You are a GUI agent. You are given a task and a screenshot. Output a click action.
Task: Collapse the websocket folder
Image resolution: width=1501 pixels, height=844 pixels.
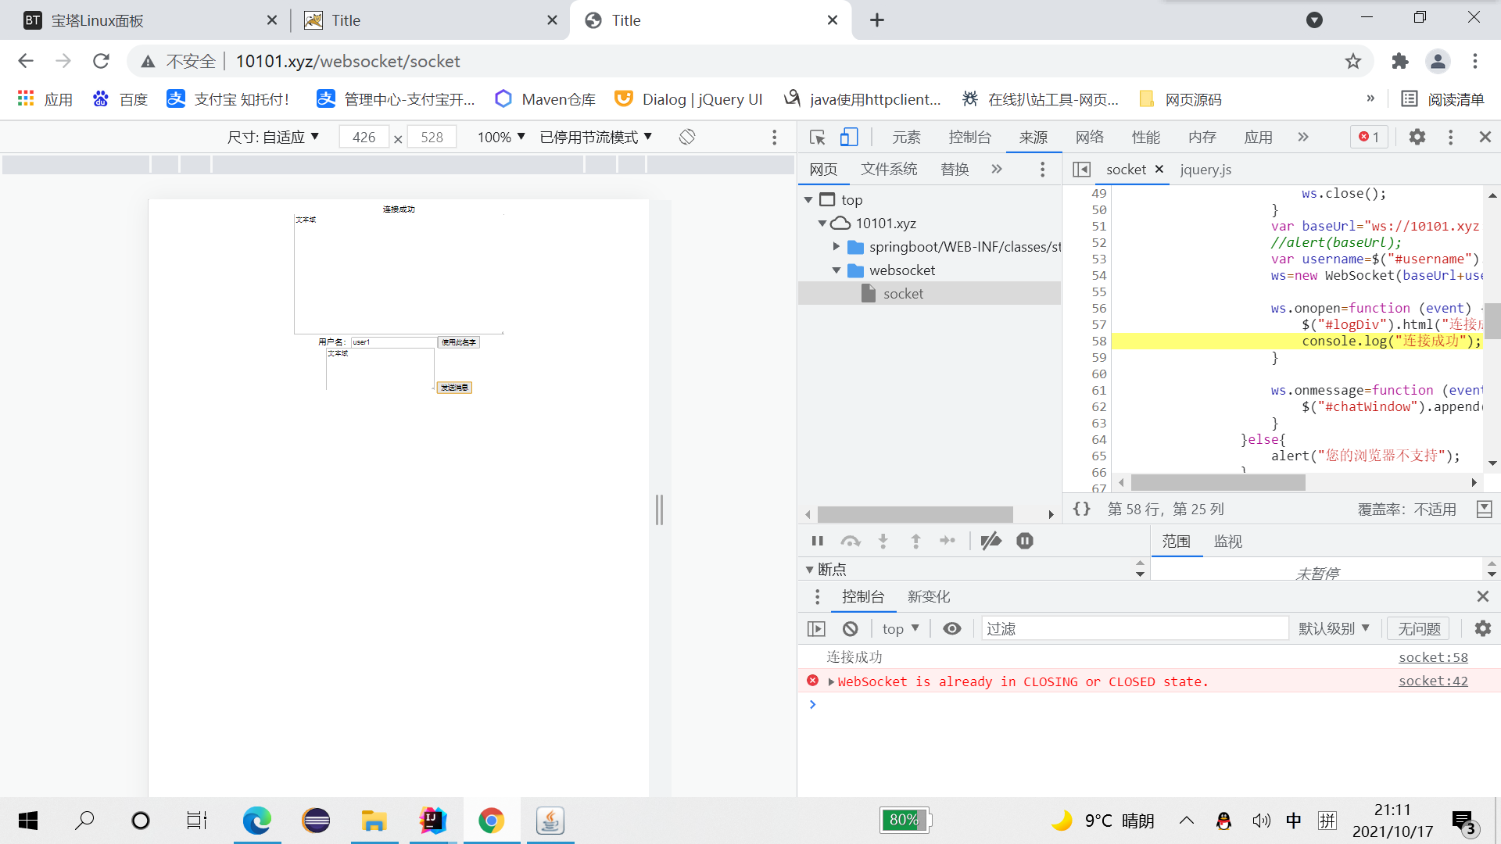pos(836,270)
